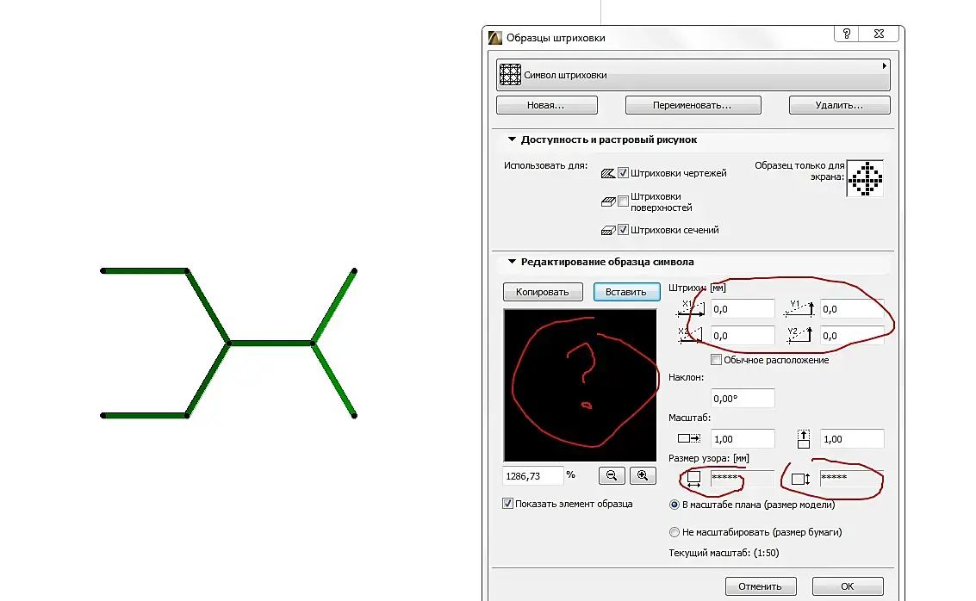Click the pattern height field
Viewport: 976px width, 601px height.
[851, 478]
